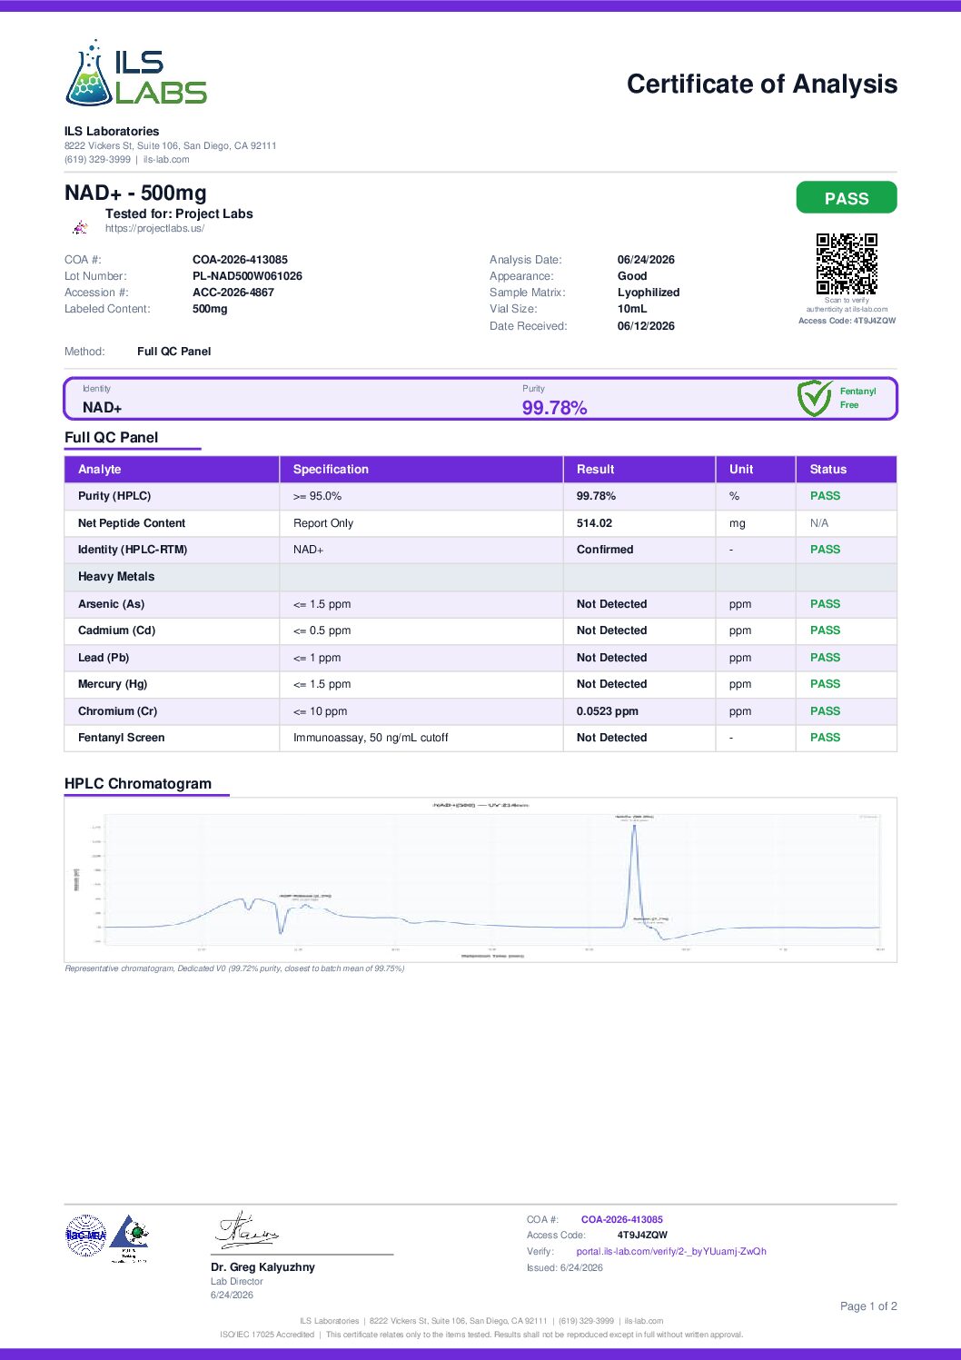Click the Fentanyl Screen row label
The height and width of the screenshot is (1360, 961).
pyautogui.click(x=122, y=738)
